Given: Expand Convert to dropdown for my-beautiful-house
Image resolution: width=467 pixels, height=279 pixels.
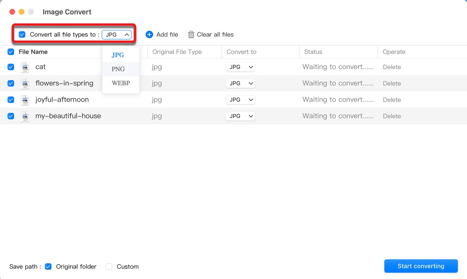Looking at the screenshot, I should 241,116.
